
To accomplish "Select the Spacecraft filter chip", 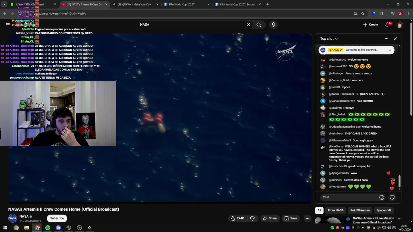I will click(384, 210).
